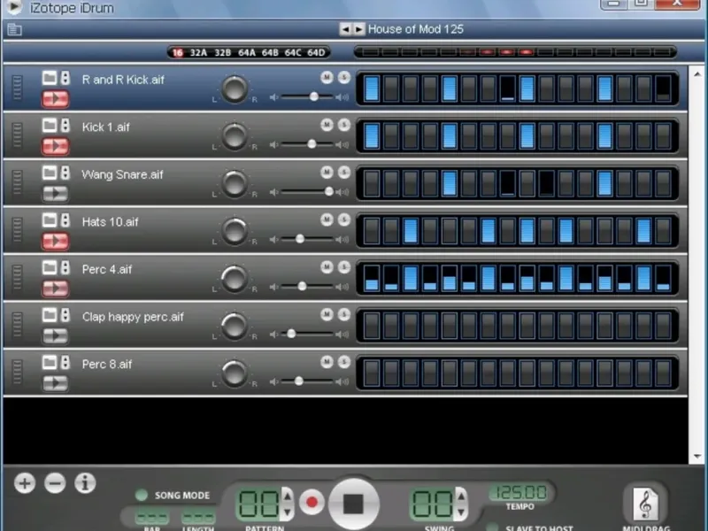Decrease swing value with down arrow

[x=461, y=512]
